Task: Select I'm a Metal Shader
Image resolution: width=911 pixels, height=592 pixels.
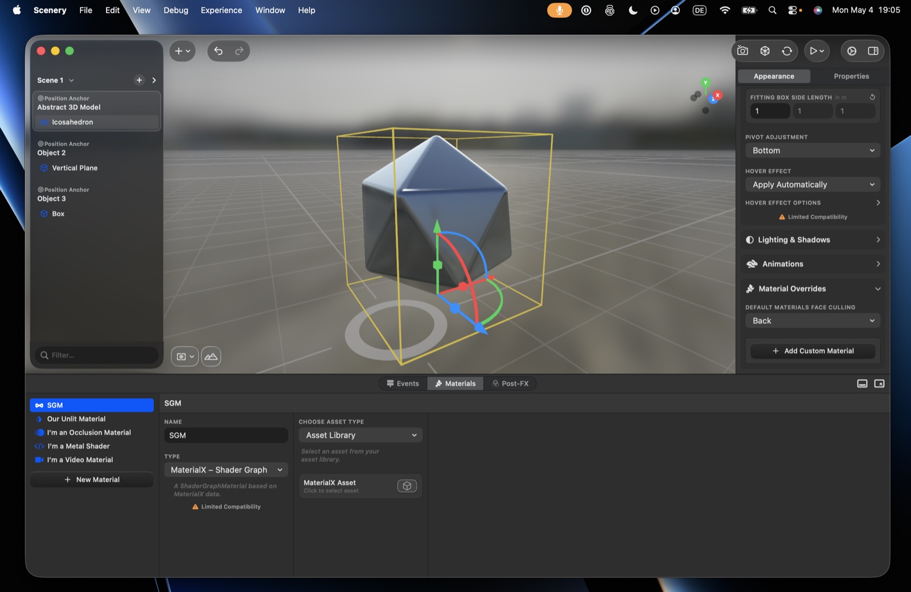Action: click(92, 446)
